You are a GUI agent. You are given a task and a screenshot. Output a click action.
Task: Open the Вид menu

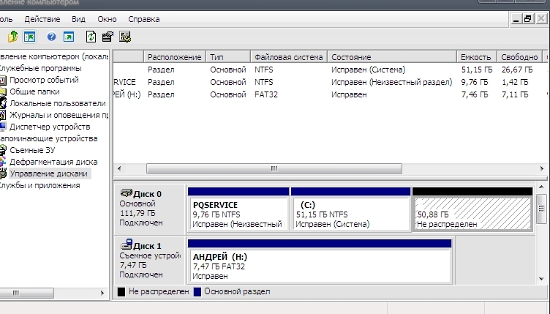point(79,19)
